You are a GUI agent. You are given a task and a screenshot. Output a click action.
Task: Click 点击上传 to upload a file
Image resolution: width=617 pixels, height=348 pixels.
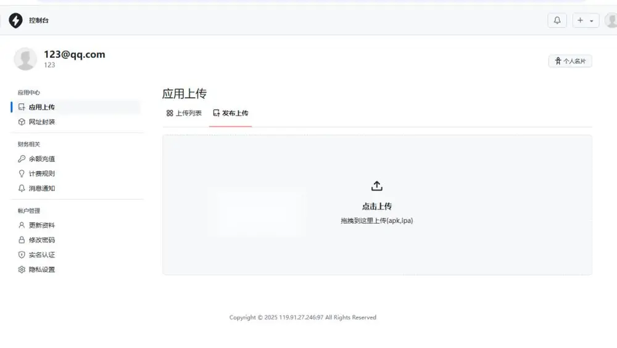(377, 206)
